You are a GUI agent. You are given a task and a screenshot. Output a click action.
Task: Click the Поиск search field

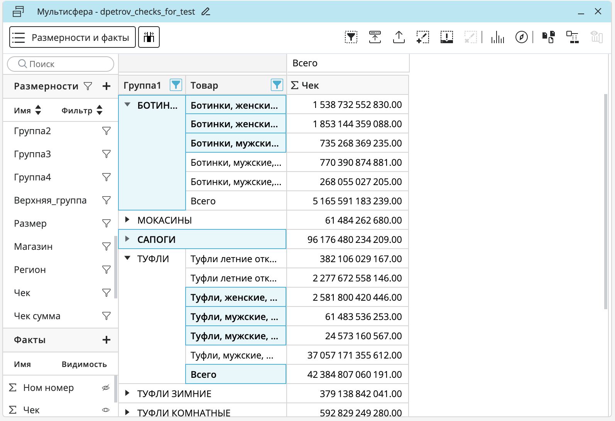point(61,64)
